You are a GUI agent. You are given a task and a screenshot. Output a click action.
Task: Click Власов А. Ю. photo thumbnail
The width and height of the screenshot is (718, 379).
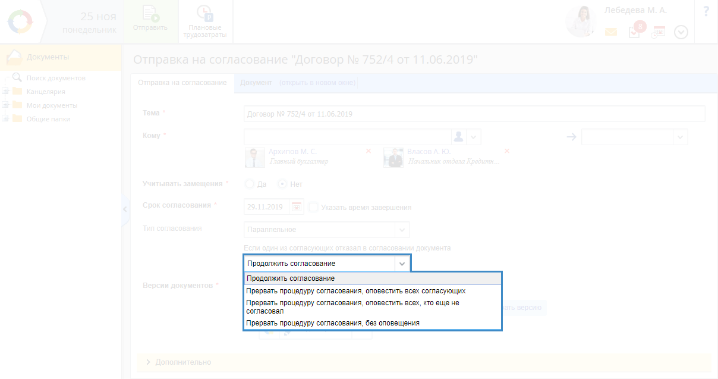(393, 158)
